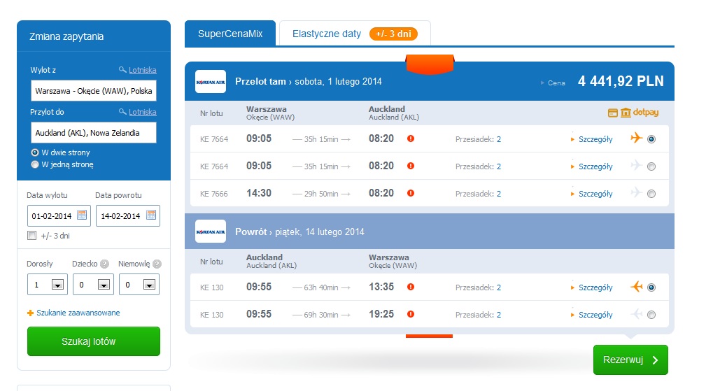The height and width of the screenshot is (391, 713).
Task: Click the red warning icon on the KE 7666 flight
Action: [411, 193]
